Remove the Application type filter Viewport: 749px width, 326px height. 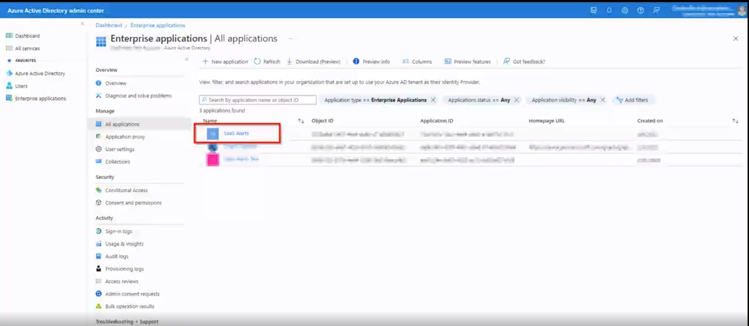[x=433, y=100]
